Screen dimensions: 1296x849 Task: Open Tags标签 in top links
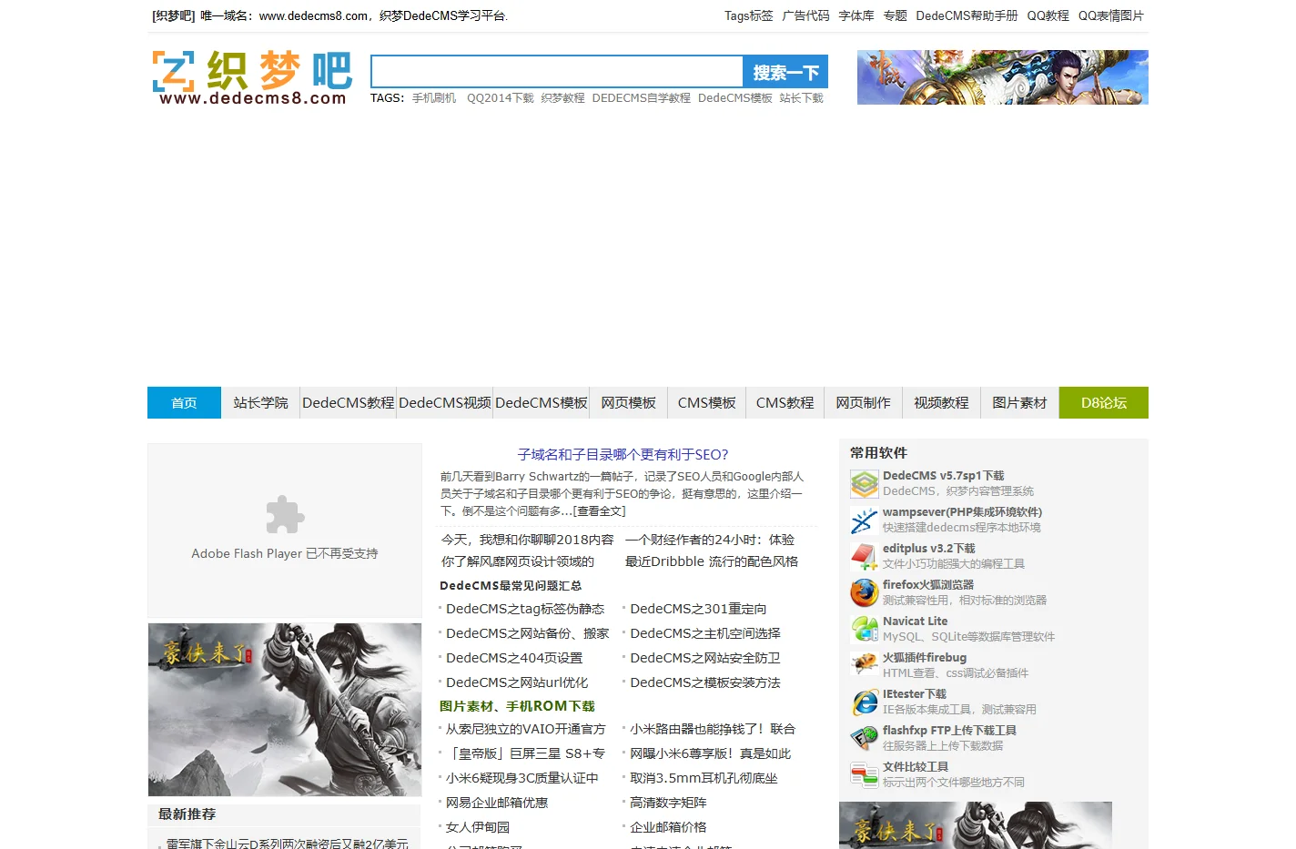(748, 15)
